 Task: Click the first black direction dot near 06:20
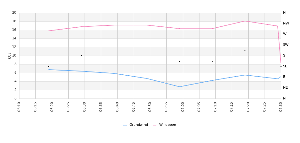pyautogui.click(x=49, y=66)
